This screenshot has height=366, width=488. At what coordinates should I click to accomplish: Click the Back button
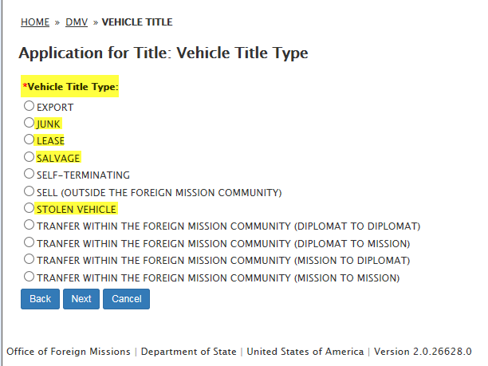(40, 299)
